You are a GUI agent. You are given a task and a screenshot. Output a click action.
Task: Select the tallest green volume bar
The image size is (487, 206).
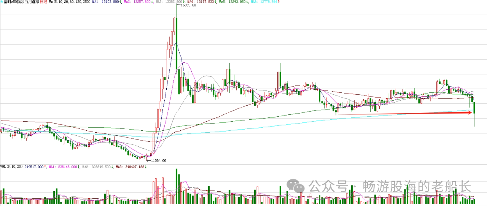(177, 187)
